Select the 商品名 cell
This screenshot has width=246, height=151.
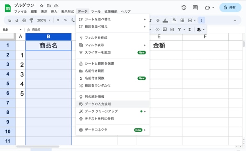tap(48, 45)
